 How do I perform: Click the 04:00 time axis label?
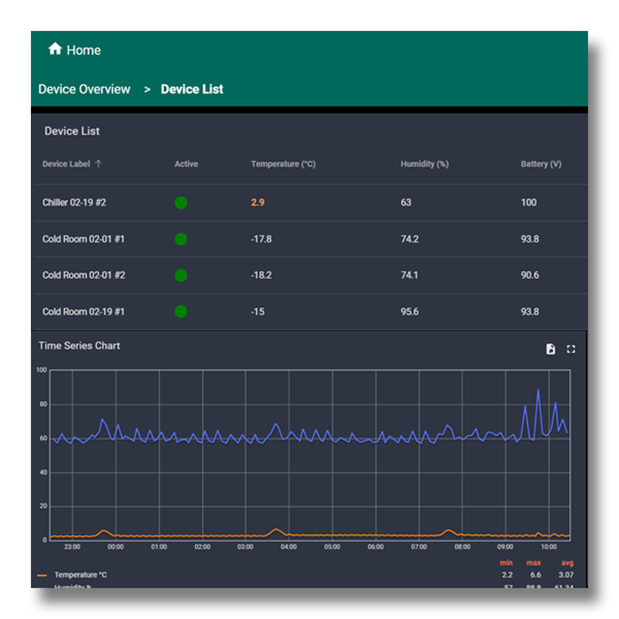coord(288,547)
